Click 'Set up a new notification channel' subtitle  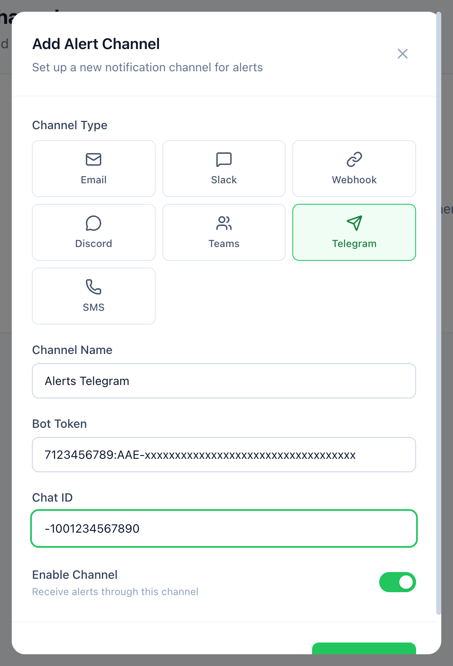click(148, 67)
